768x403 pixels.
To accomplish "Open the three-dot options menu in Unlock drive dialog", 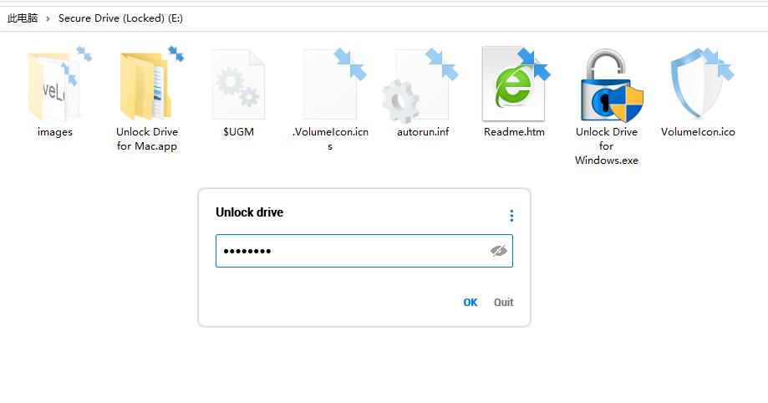I will pos(511,216).
